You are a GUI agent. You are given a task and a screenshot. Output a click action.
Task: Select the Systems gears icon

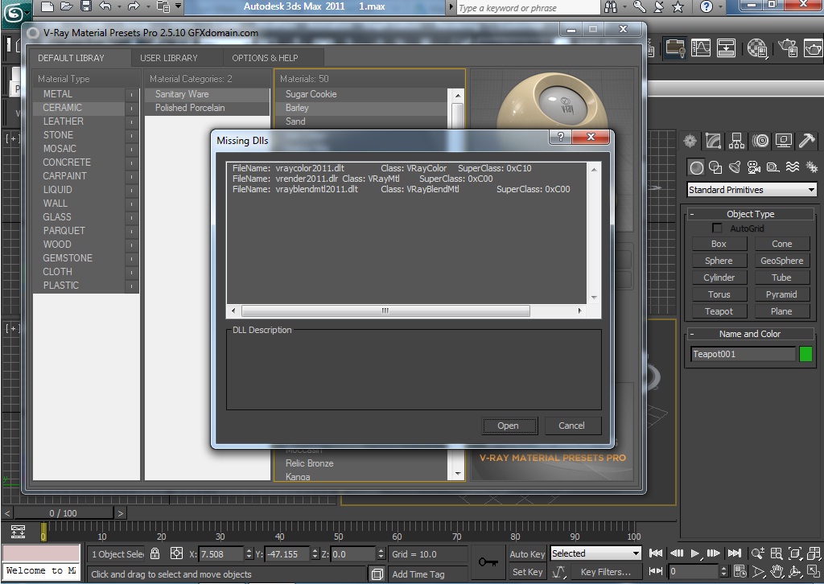point(812,167)
